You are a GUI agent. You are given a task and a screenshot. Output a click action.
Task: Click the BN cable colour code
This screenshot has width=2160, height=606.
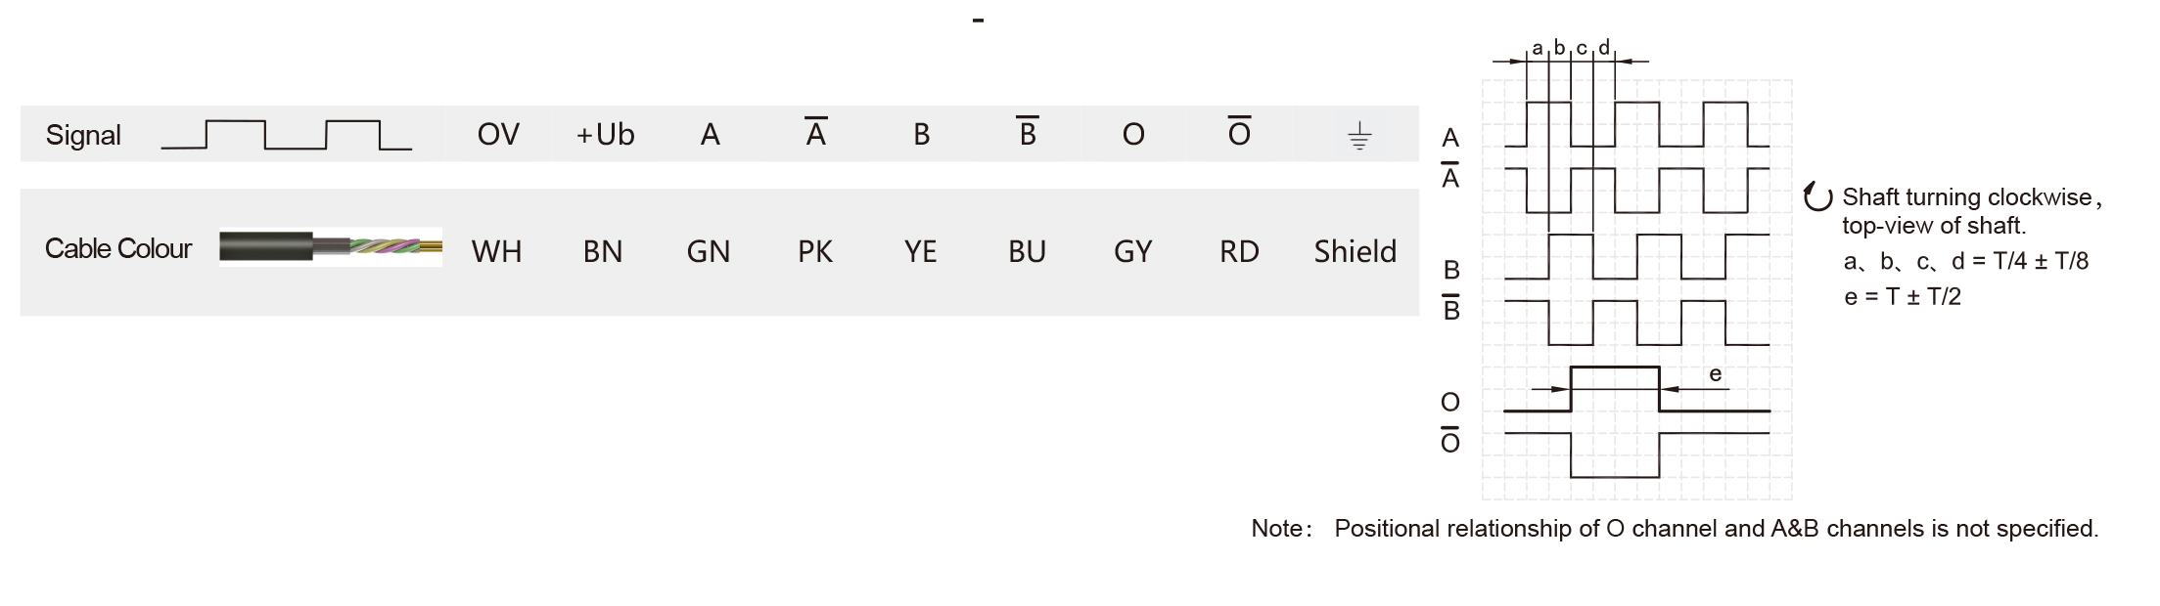pos(603,251)
